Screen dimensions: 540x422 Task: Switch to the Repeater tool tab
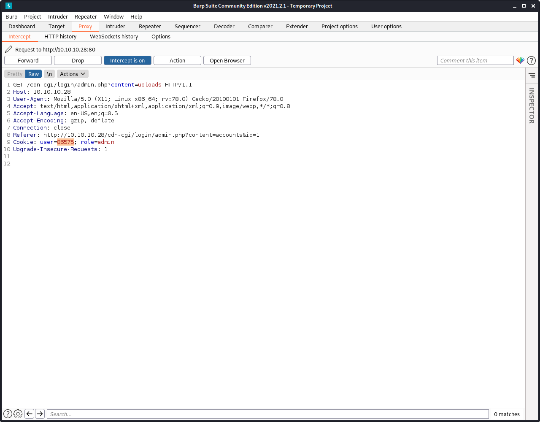tap(150, 26)
